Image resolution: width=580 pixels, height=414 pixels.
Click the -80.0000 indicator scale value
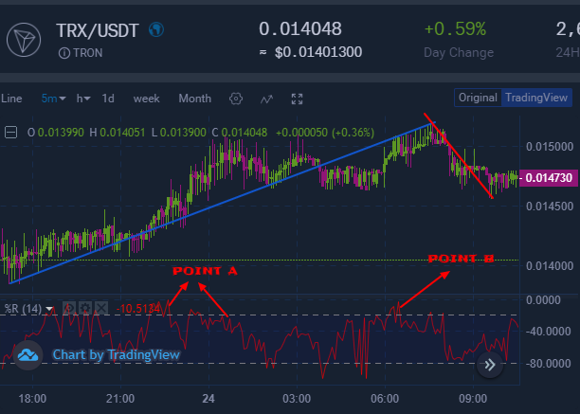tap(548, 364)
